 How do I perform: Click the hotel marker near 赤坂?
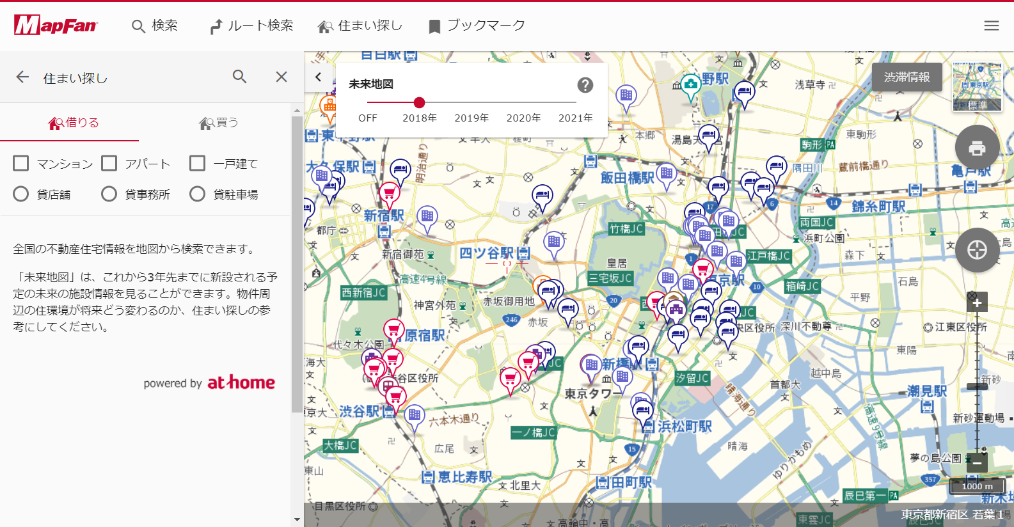567,311
